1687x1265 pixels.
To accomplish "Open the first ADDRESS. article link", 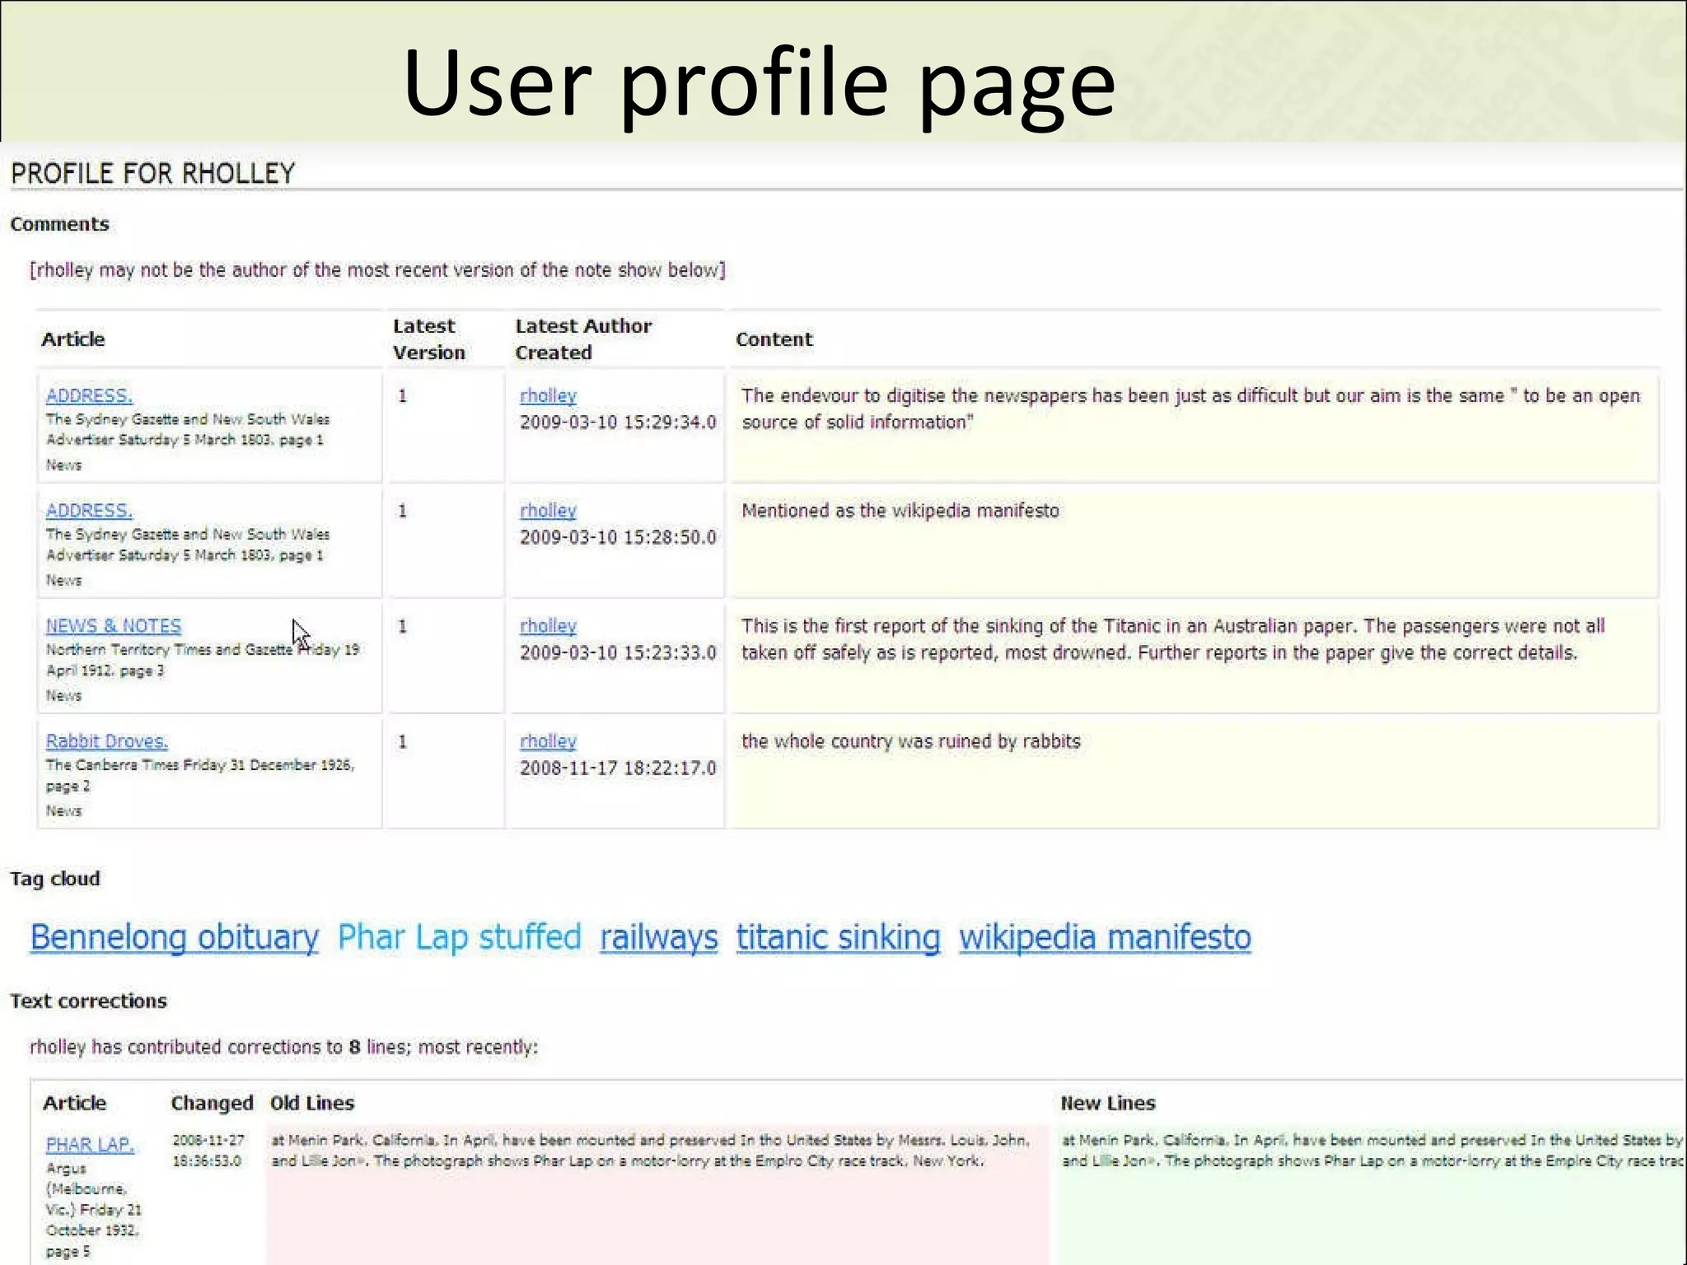I will tap(89, 395).
